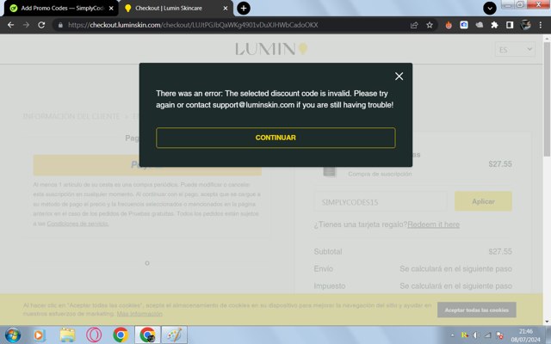Click the Aplicar button
The image size is (551, 344).
point(483,201)
